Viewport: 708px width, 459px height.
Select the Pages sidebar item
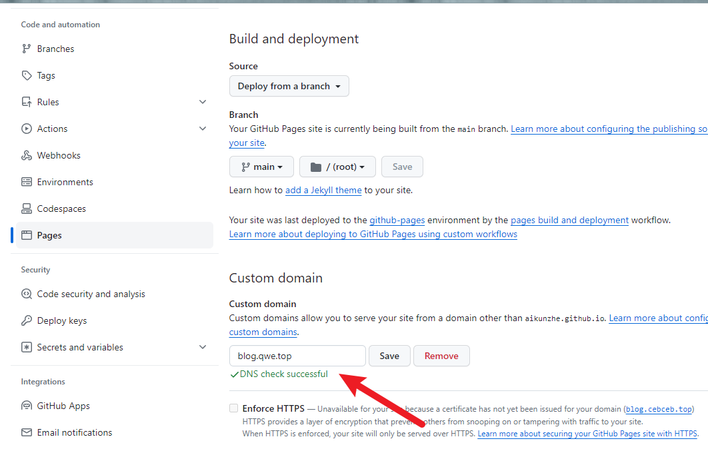click(49, 235)
